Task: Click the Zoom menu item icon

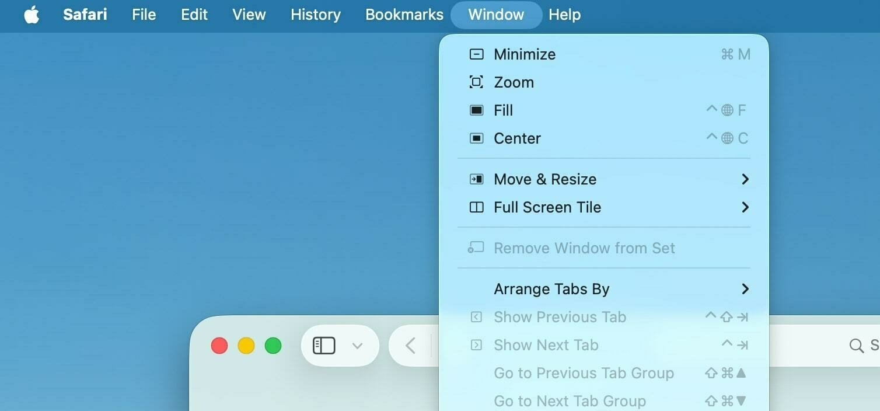Action: point(477,82)
